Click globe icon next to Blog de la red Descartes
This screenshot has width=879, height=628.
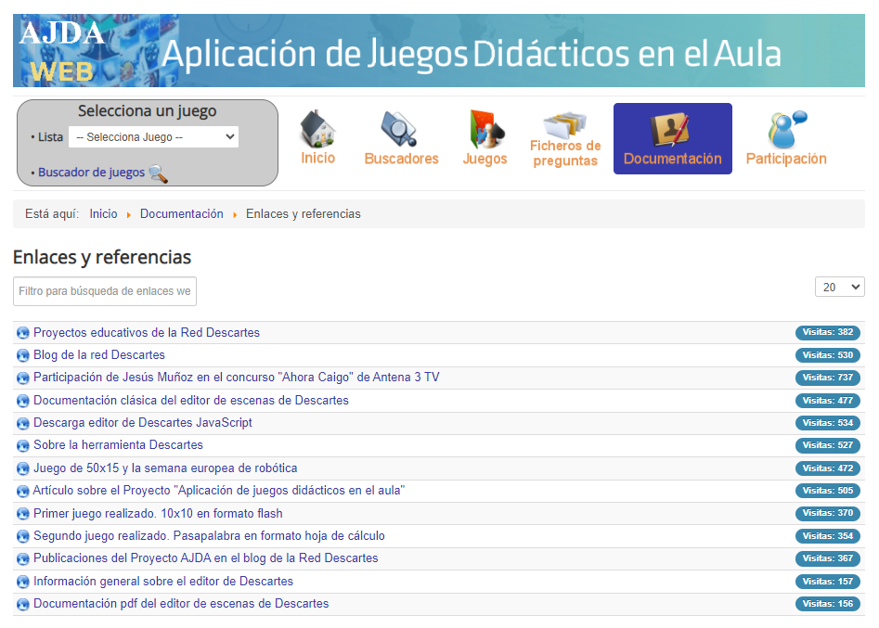click(x=23, y=355)
